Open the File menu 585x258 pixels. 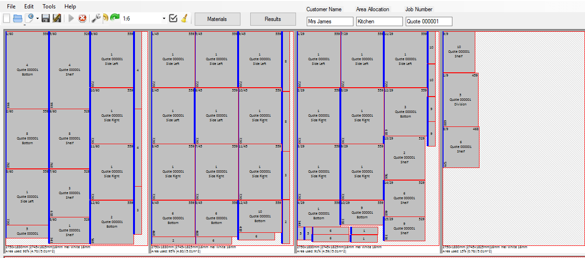(x=11, y=7)
